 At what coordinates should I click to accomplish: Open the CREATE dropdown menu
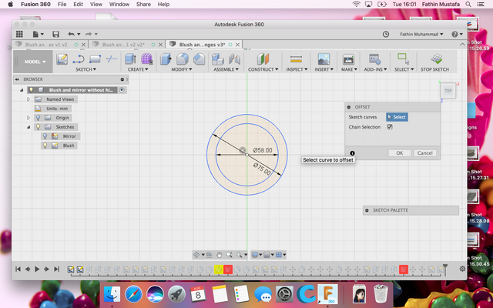point(138,69)
